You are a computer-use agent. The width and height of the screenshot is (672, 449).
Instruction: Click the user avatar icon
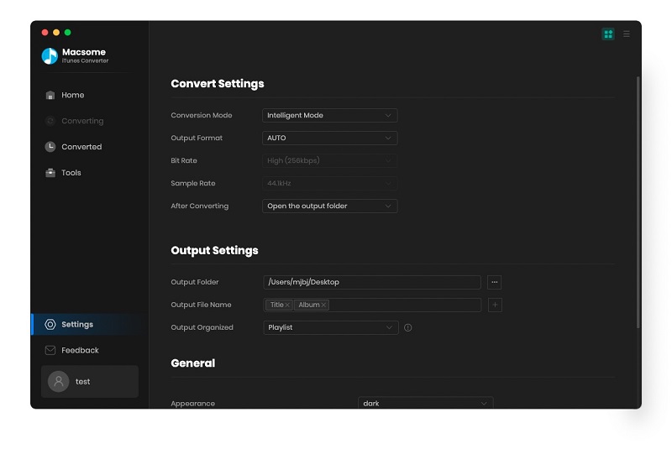pyautogui.click(x=59, y=381)
